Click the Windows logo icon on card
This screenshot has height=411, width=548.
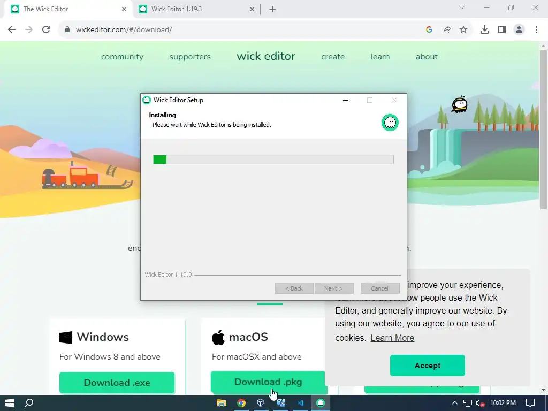[66, 337]
